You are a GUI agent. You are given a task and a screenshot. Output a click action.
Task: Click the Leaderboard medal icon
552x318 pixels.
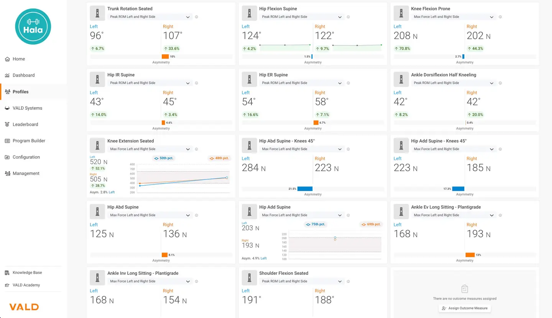coord(7,124)
